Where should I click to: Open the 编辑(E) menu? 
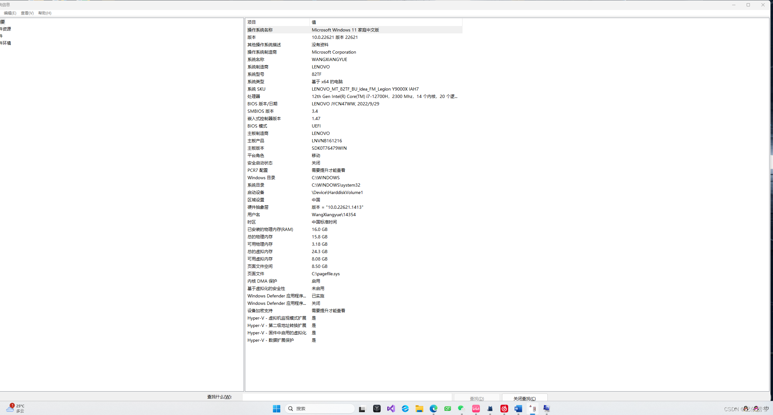click(10, 13)
